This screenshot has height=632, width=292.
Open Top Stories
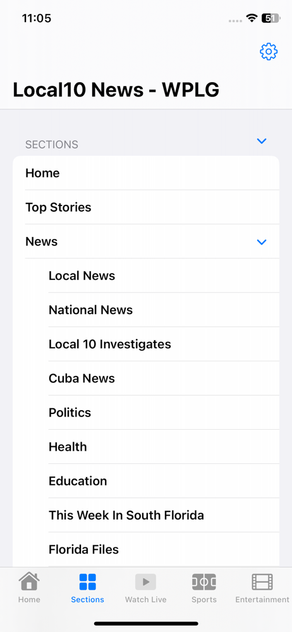[146, 207]
